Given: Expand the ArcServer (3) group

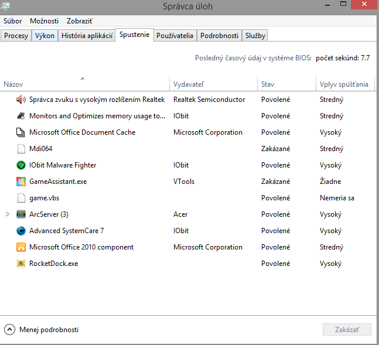Looking at the screenshot, I should 8,214.
